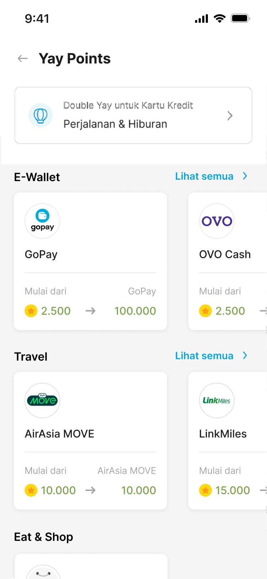267x579 pixels.
Task: Select the OVO Cash card title
Action: [225, 254]
